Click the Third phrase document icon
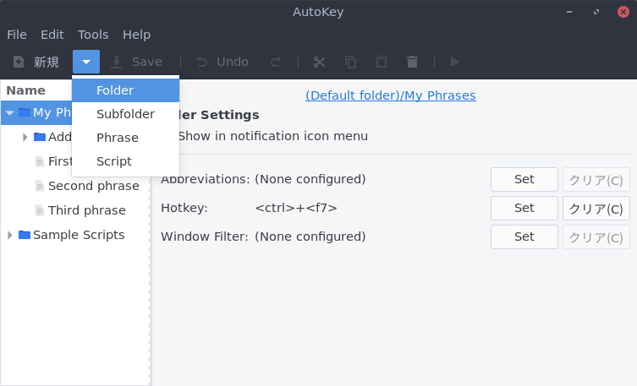The height and width of the screenshot is (386, 637). 40,210
